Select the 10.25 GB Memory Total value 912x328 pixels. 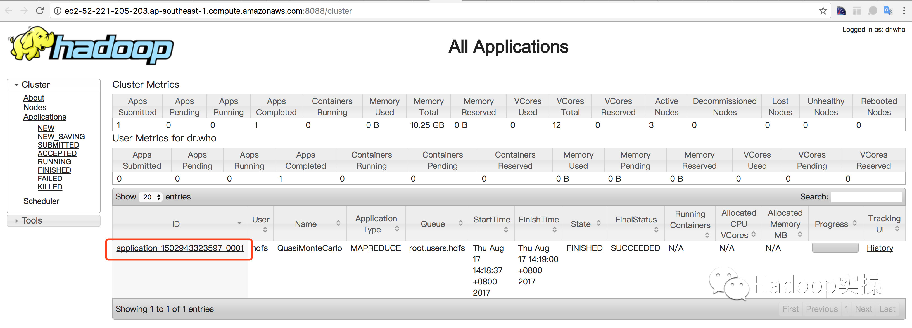(427, 125)
